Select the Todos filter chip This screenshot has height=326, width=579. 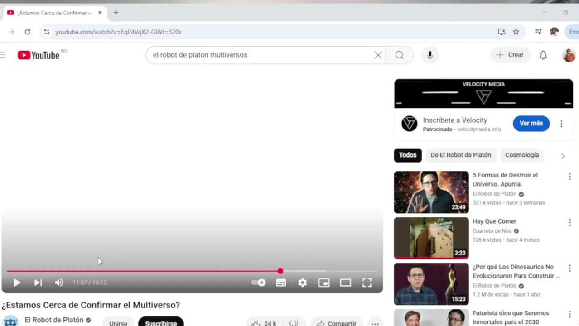point(408,155)
